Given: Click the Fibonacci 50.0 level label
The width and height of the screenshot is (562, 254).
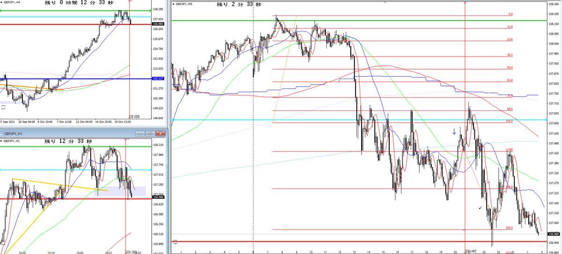Looking at the screenshot, I should click(x=510, y=68).
